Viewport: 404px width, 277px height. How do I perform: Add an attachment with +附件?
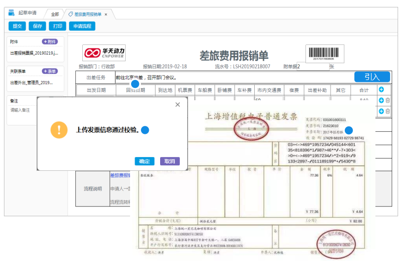coord(50,42)
